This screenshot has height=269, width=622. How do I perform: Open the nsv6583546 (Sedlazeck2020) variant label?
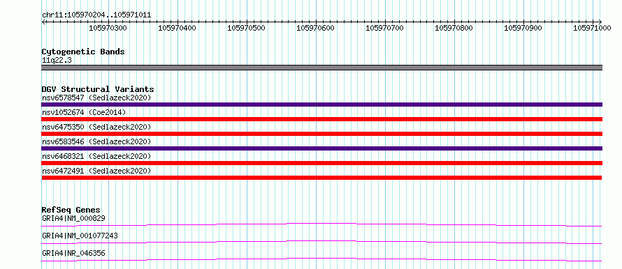point(96,141)
